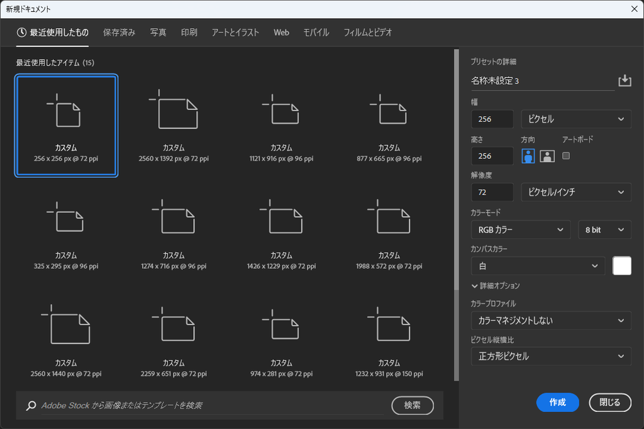Click the 検索 button
The image size is (644, 429).
tap(413, 405)
